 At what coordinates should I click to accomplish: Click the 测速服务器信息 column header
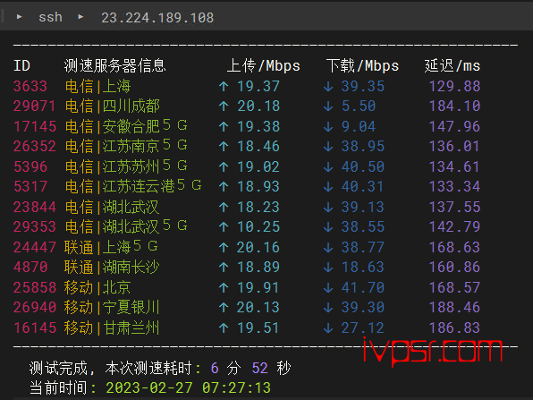[x=114, y=65]
